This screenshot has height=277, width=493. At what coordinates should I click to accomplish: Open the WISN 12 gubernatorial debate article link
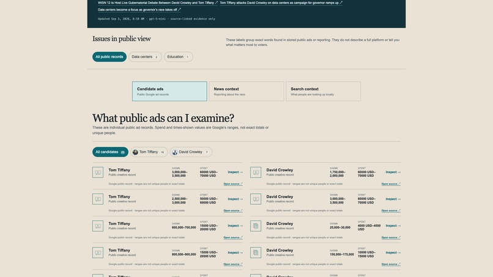tap(158, 3)
